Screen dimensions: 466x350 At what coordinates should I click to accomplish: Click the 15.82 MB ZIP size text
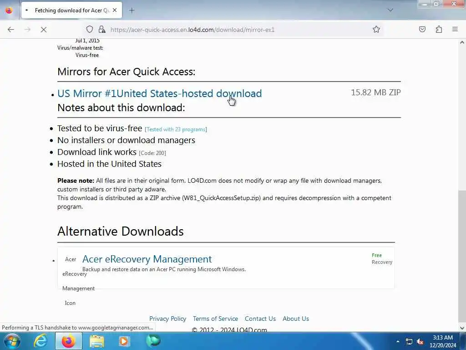click(x=375, y=93)
